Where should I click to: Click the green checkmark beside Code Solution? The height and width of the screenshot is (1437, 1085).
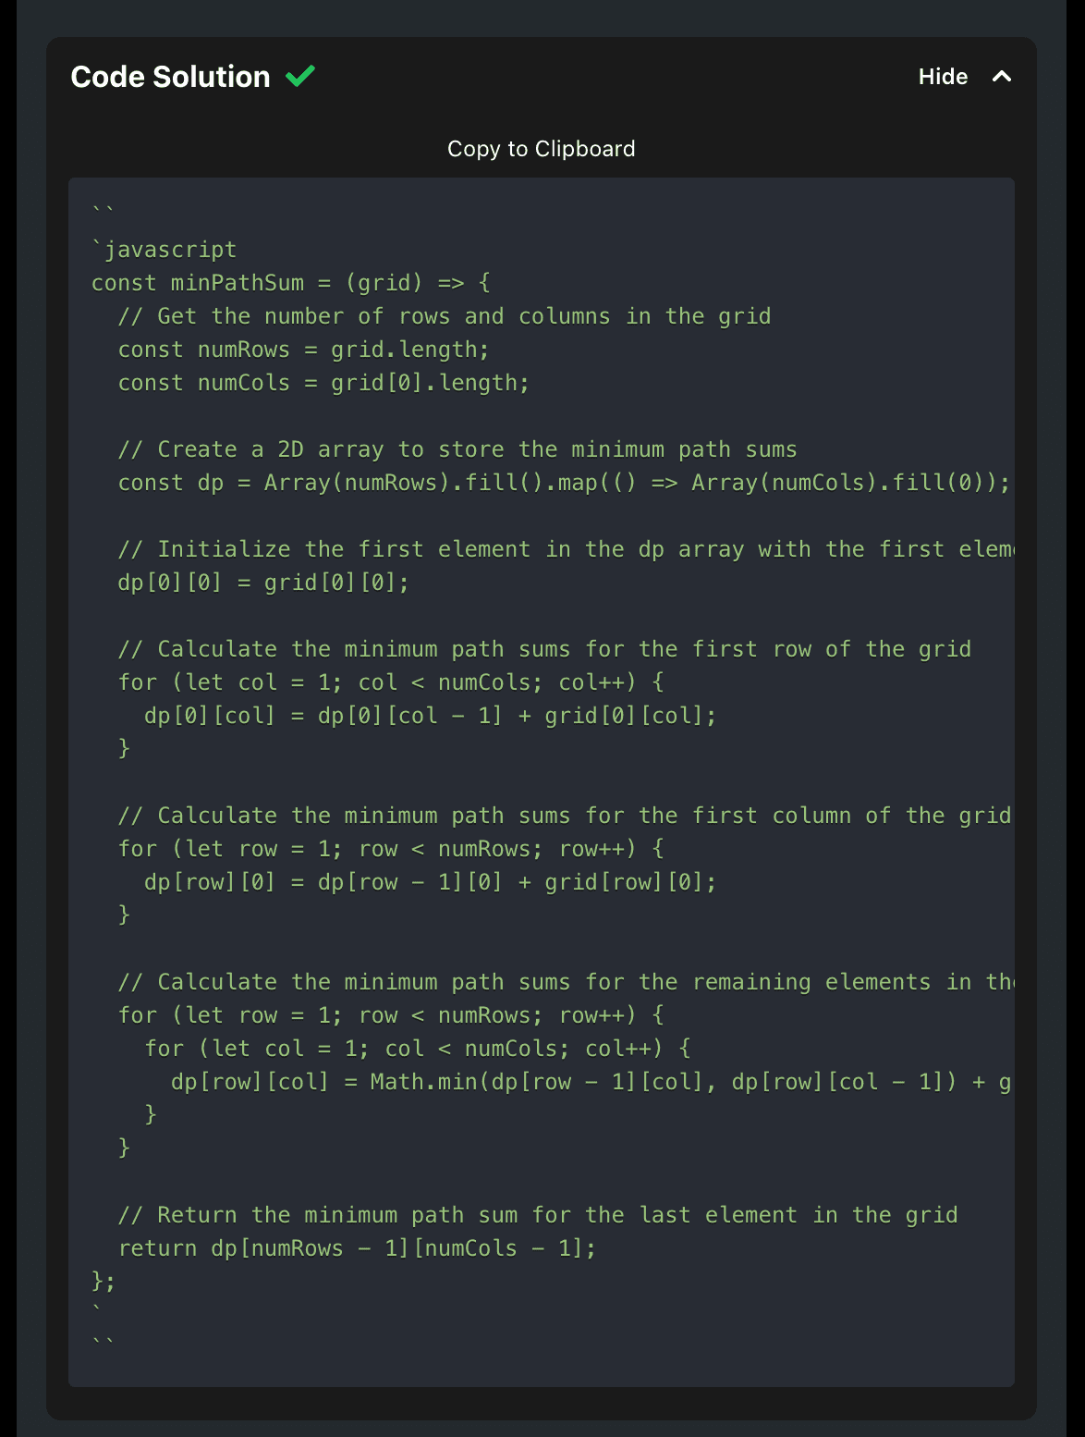(300, 76)
